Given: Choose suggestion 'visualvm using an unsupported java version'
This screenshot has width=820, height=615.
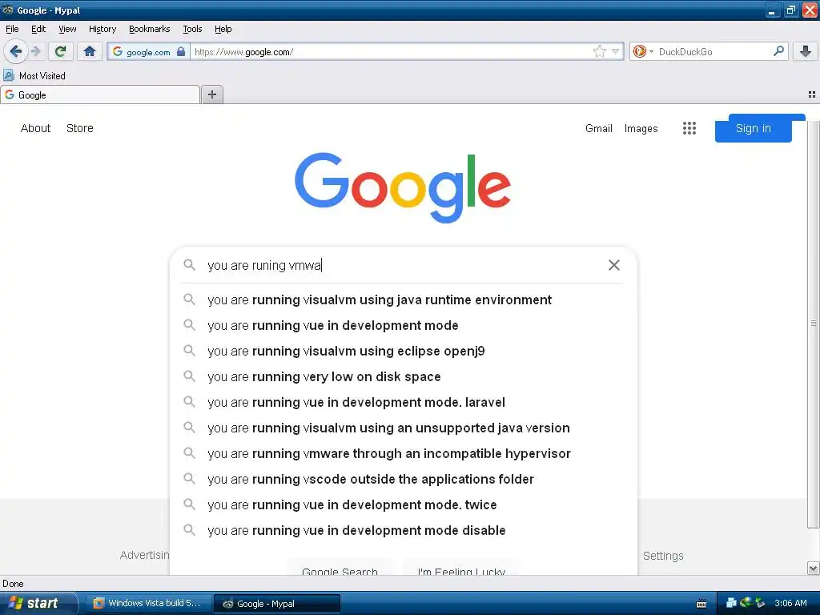Looking at the screenshot, I should [402, 428].
